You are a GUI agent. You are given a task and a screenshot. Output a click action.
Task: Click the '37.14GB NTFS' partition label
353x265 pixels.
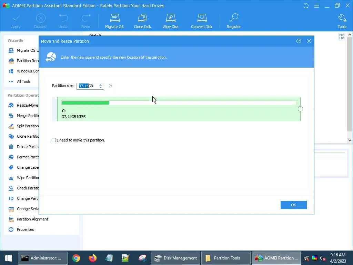(x=74, y=117)
